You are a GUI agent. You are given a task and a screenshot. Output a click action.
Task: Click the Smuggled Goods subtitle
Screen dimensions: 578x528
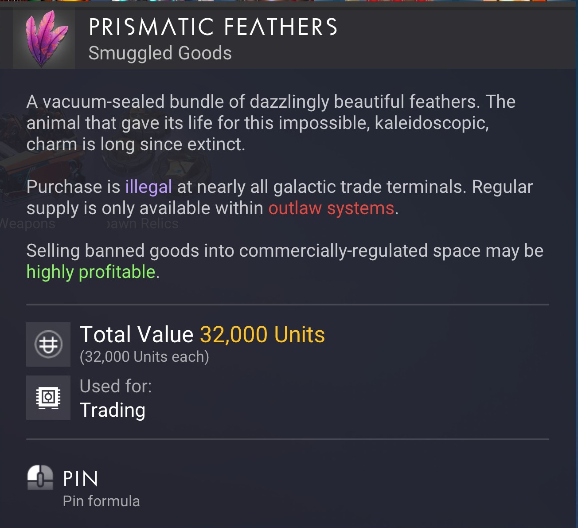[160, 53]
